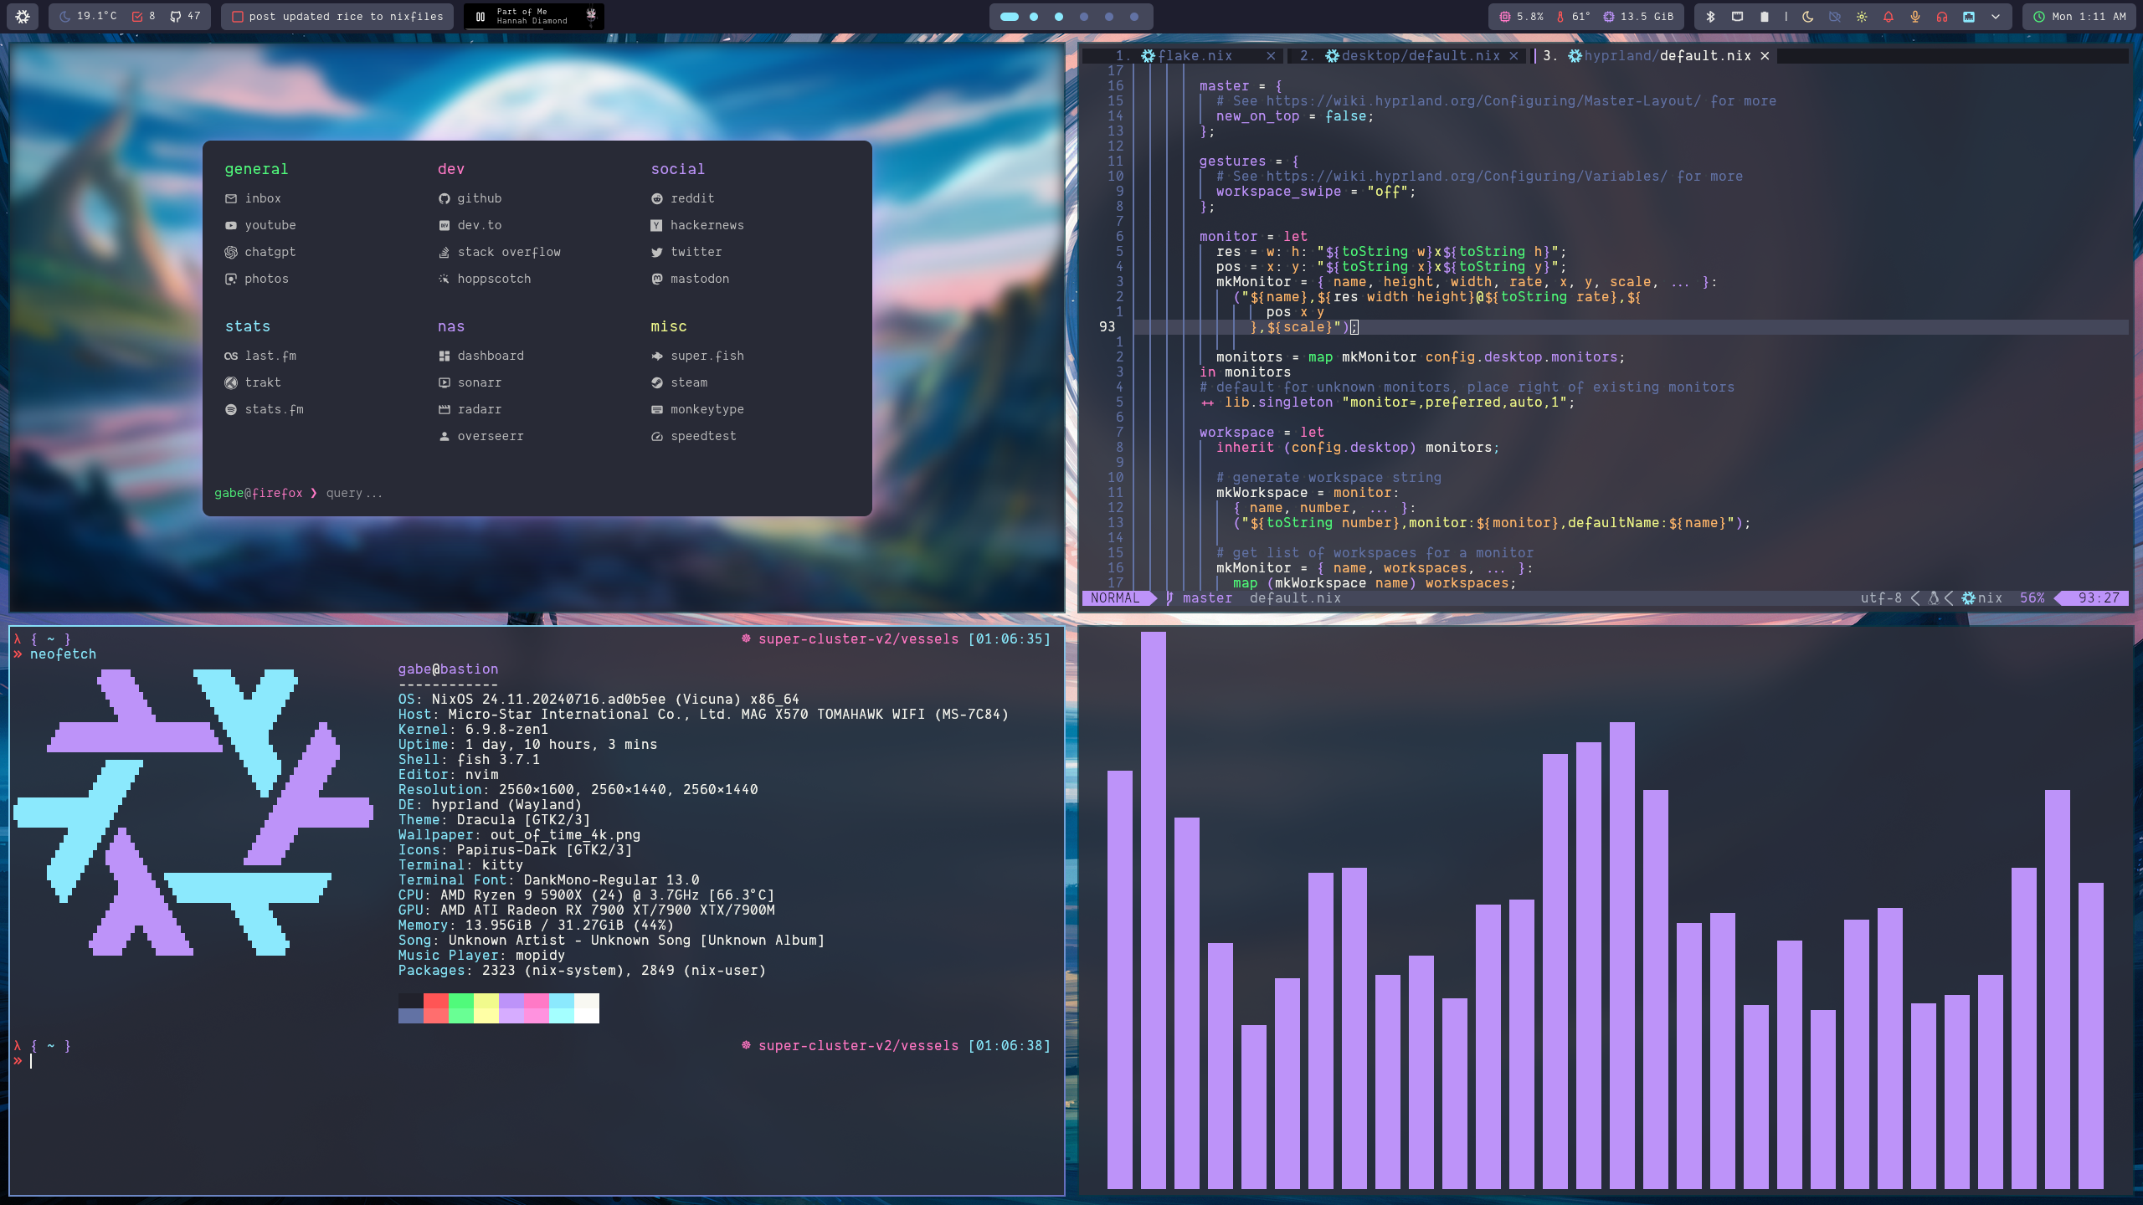Open the stack overflow bookmark link
2143x1205 pixels.
pos(508,252)
